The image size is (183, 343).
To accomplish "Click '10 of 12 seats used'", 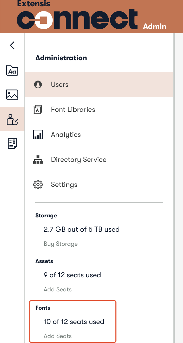I will click(x=74, y=322).
